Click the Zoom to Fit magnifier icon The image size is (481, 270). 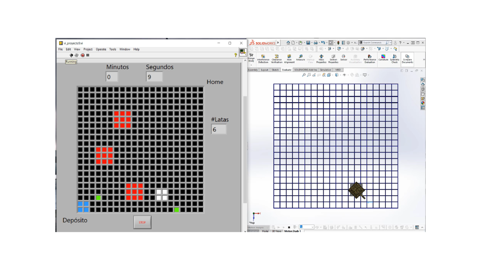tap(304, 75)
